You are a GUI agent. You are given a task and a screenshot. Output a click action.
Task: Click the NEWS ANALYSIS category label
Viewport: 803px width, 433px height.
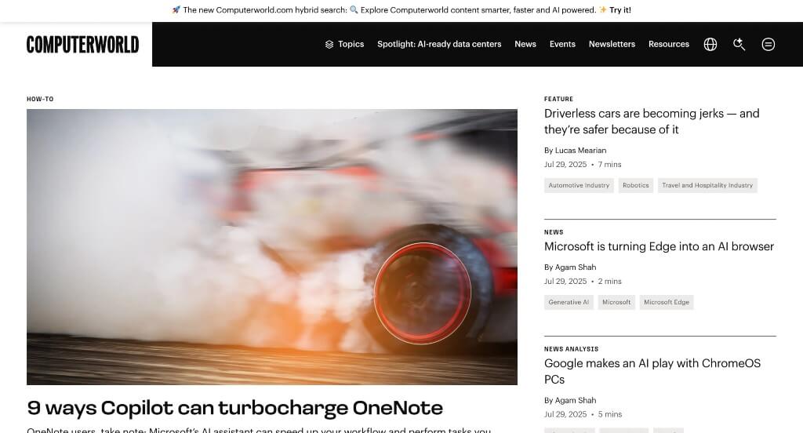(571, 349)
